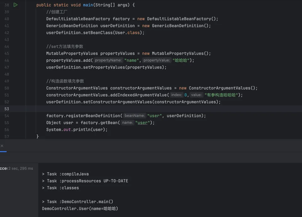Screen dimensions: 302x217
Task: Click the beanName: inlay hint
Action: 134,116
